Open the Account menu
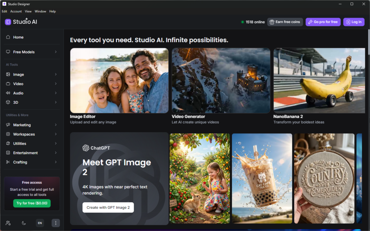 [x=16, y=11]
